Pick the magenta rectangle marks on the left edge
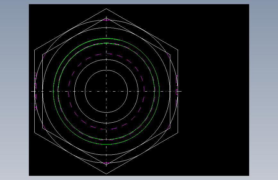 (36, 91)
